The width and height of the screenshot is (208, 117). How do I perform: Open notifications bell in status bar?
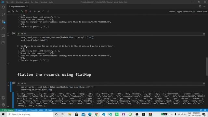(205, 110)
